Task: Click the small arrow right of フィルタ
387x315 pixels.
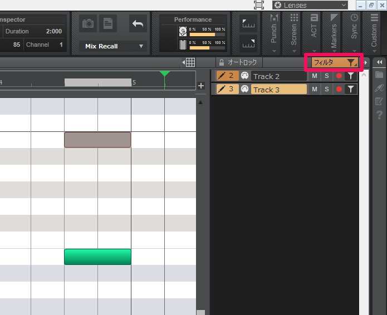Action: click(365, 63)
